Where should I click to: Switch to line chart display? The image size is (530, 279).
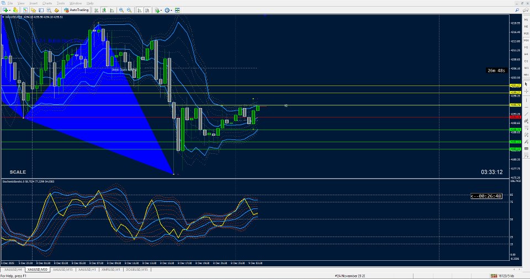112,10
